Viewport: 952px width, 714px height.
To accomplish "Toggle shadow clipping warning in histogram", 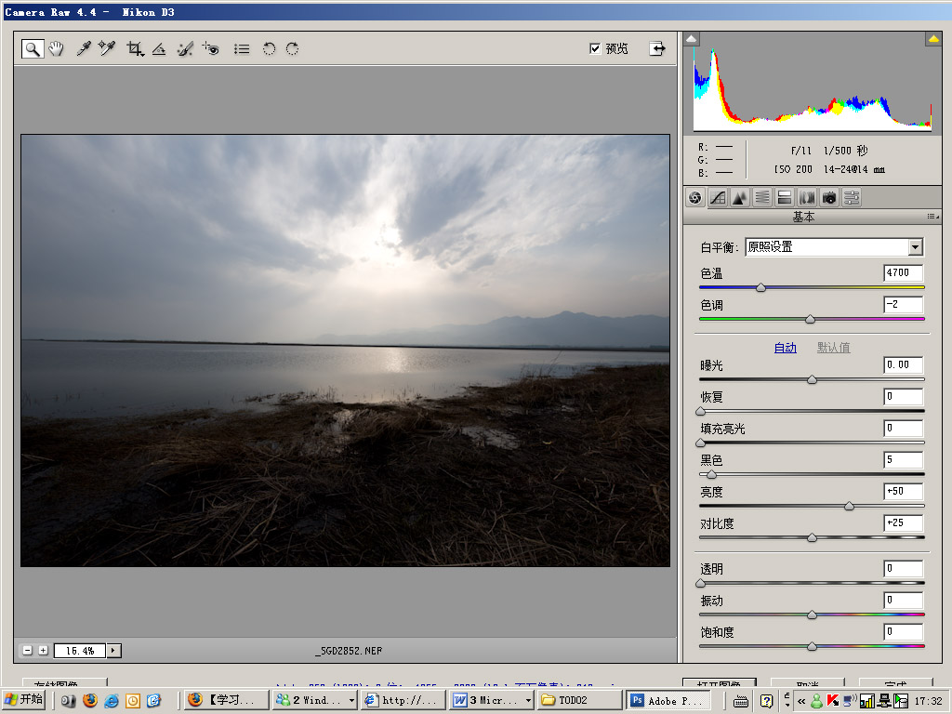I will [691, 39].
